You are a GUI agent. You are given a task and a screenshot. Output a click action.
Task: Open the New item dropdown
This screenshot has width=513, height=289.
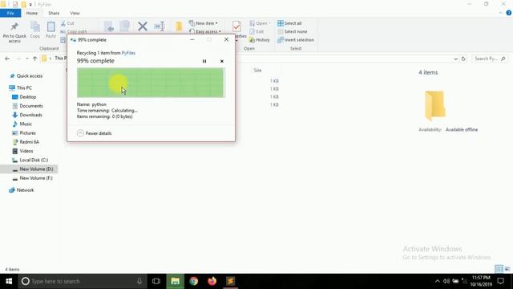[203, 23]
